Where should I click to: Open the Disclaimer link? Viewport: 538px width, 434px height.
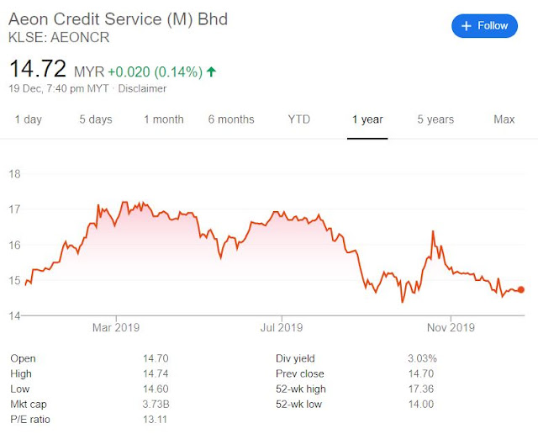click(142, 88)
